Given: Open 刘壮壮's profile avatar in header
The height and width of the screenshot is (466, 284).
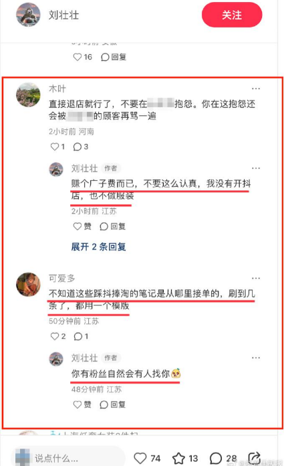Looking at the screenshot, I should (x=28, y=15).
